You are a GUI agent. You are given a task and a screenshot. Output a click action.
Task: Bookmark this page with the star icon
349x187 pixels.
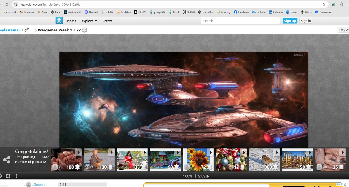coord(324,4)
